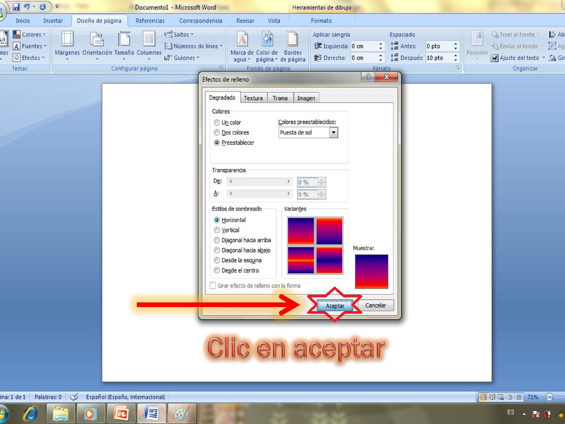
Task: Click the Después spacing input field
Action: pos(442,57)
